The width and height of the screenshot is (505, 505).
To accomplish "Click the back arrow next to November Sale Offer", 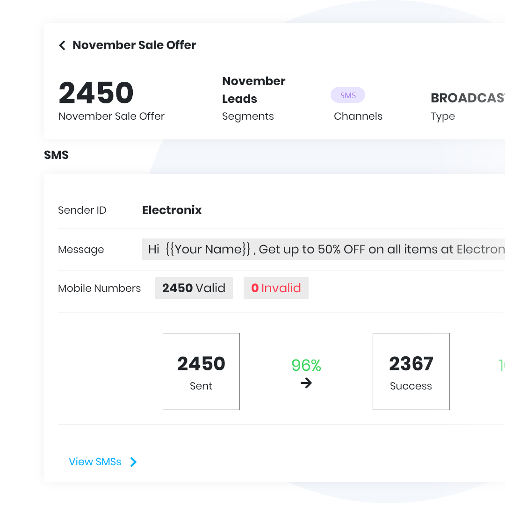I will 62,45.
